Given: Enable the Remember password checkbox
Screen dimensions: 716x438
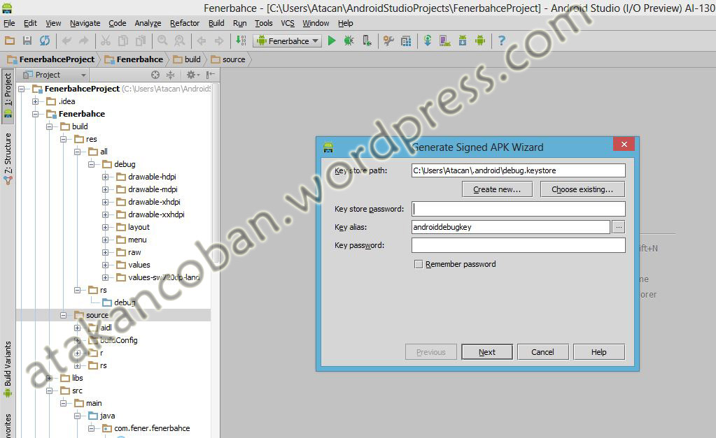Looking at the screenshot, I should 419,264.
